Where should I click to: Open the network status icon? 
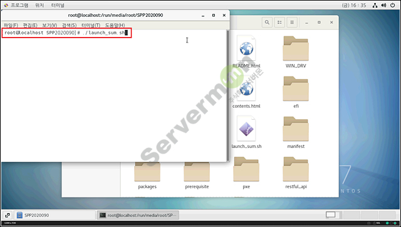coord(375,5)
